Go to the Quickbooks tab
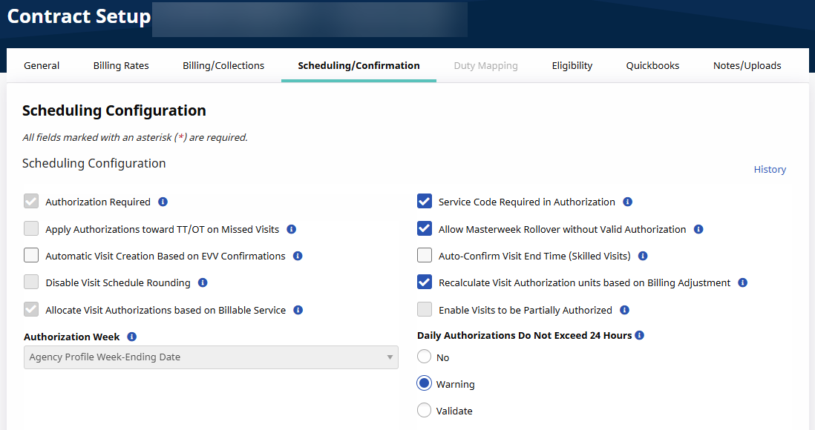 [652, 65]
